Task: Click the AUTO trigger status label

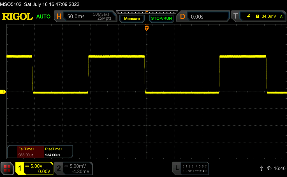Action: click(43, 17)
